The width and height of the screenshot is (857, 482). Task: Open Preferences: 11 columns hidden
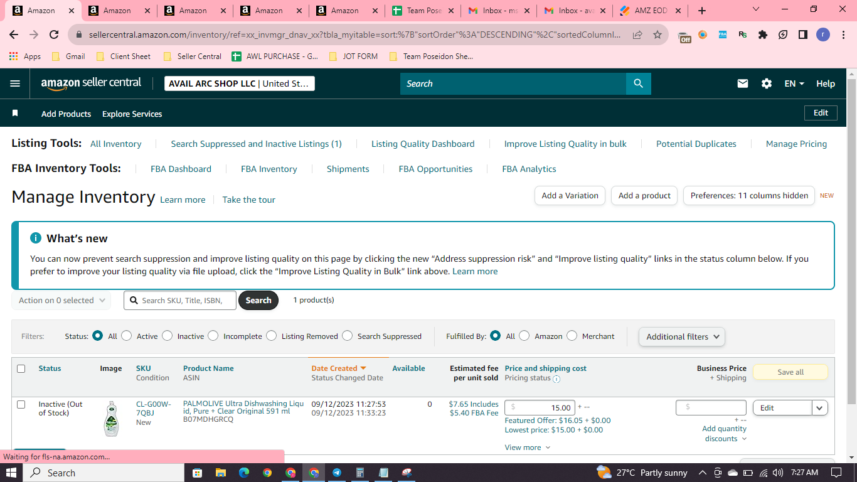pos(749,196)
